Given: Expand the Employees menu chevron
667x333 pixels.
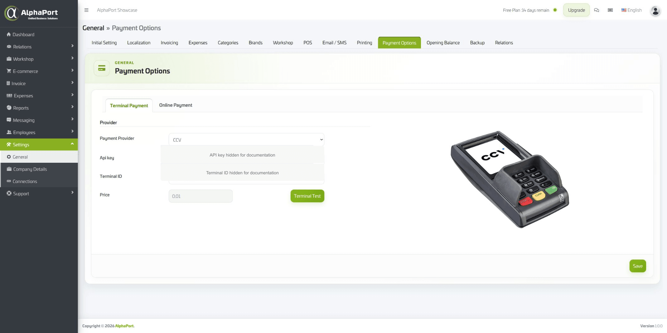Looking at the screenshot, I should coord(72,131).
